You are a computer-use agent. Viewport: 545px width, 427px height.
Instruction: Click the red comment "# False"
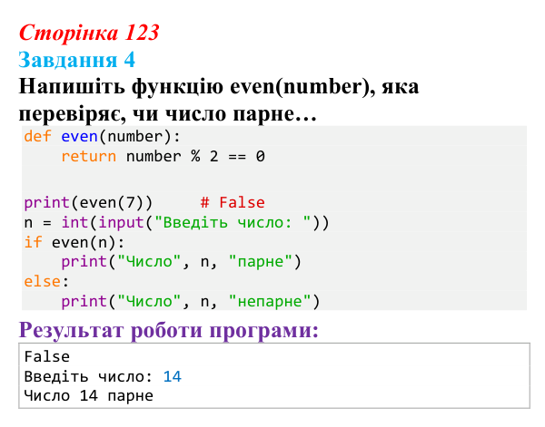click(233, 202)
